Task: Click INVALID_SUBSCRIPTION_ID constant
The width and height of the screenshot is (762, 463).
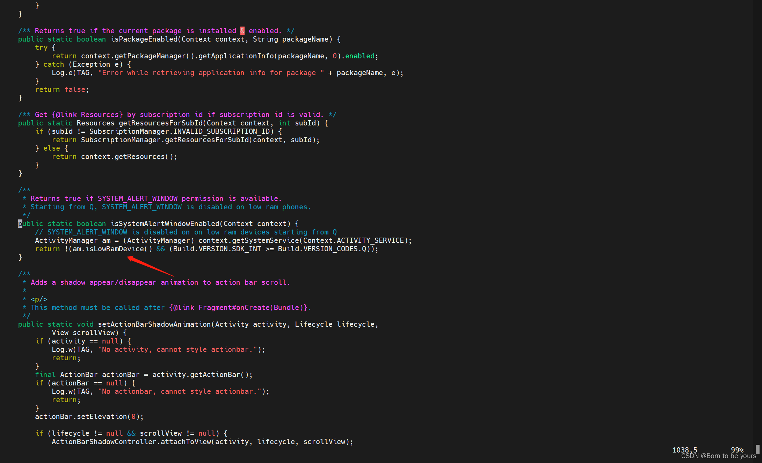Action: tap(222, 131)
